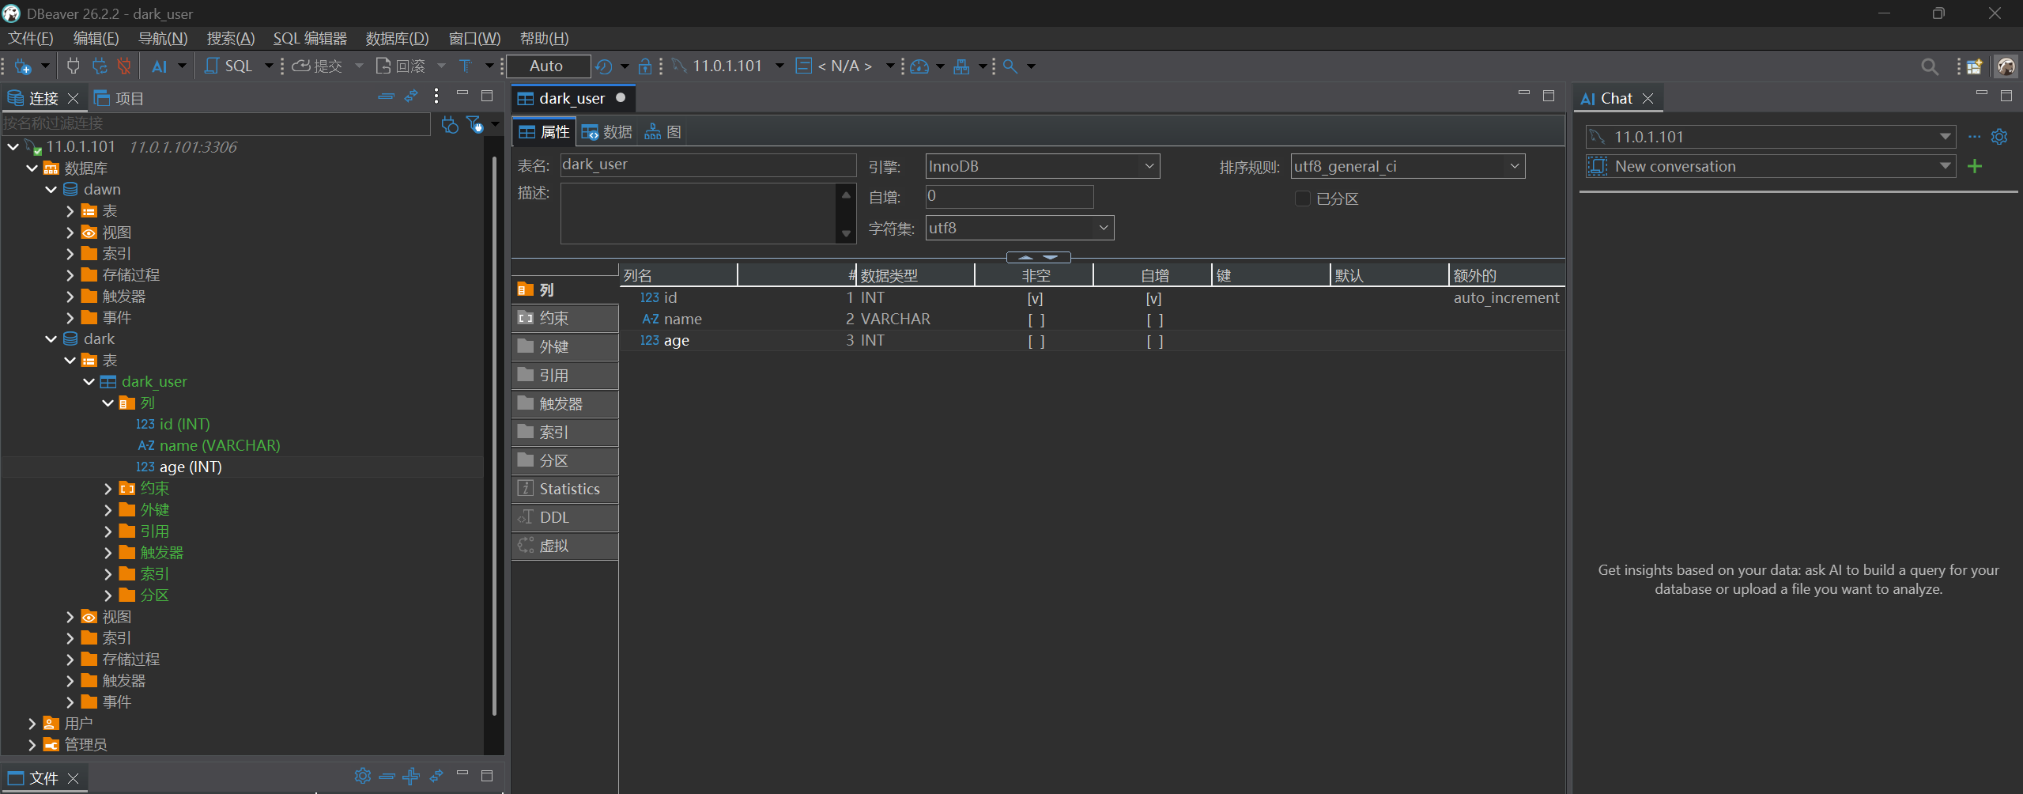2023x794 pixels.
Task: Click the magnifier search tools icon
Action: [1010, 66]
